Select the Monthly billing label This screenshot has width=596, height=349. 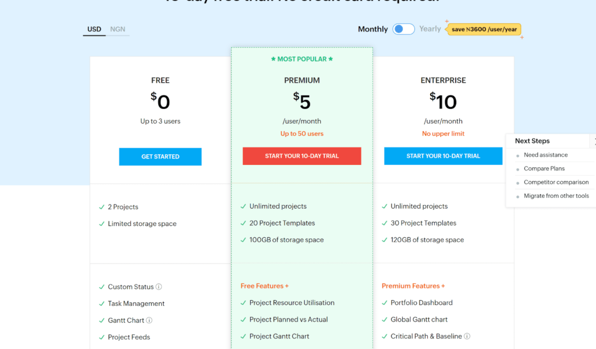pos(372,29)
